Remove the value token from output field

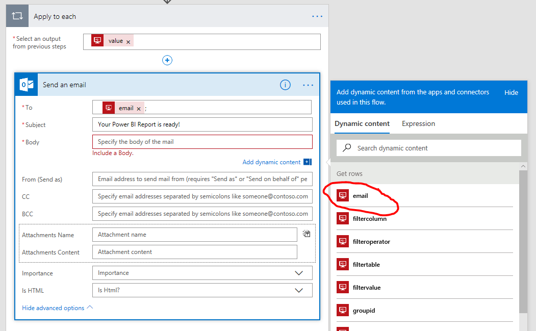click(x=128, y=42)
